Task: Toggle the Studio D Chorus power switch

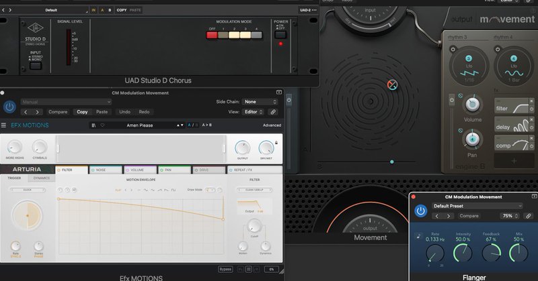Action: pos(280,35)
